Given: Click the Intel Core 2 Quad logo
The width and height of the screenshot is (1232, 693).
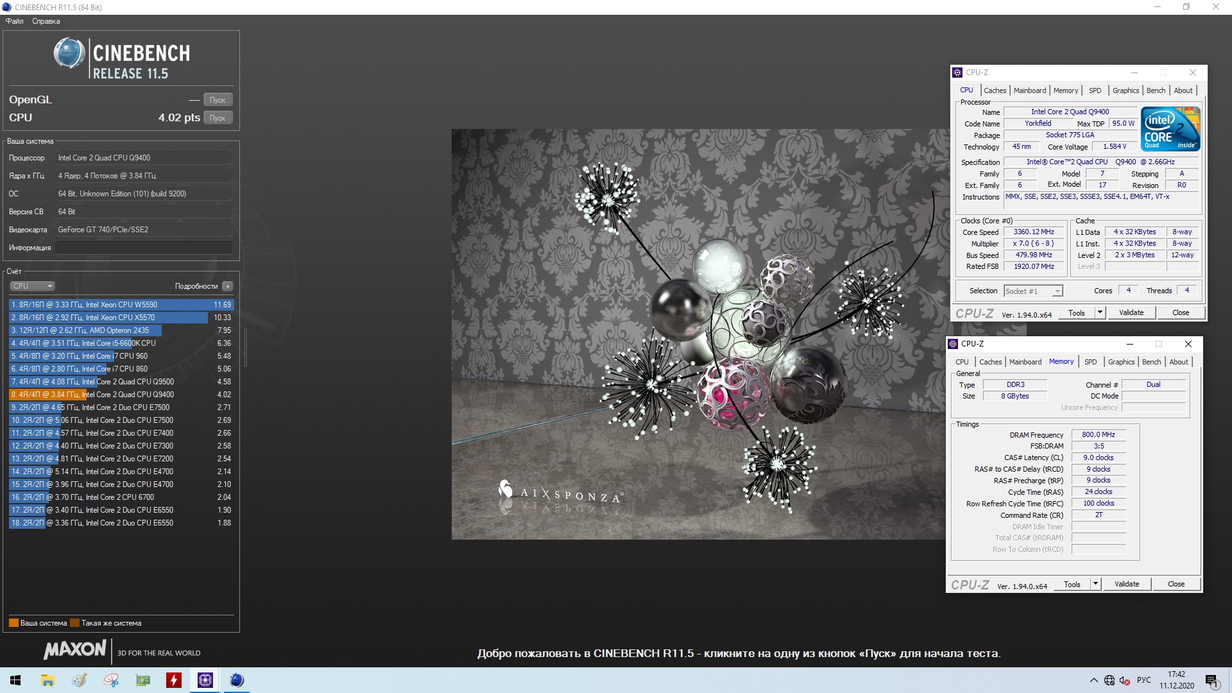Looking at the screenshot, I should point(1170,130).
